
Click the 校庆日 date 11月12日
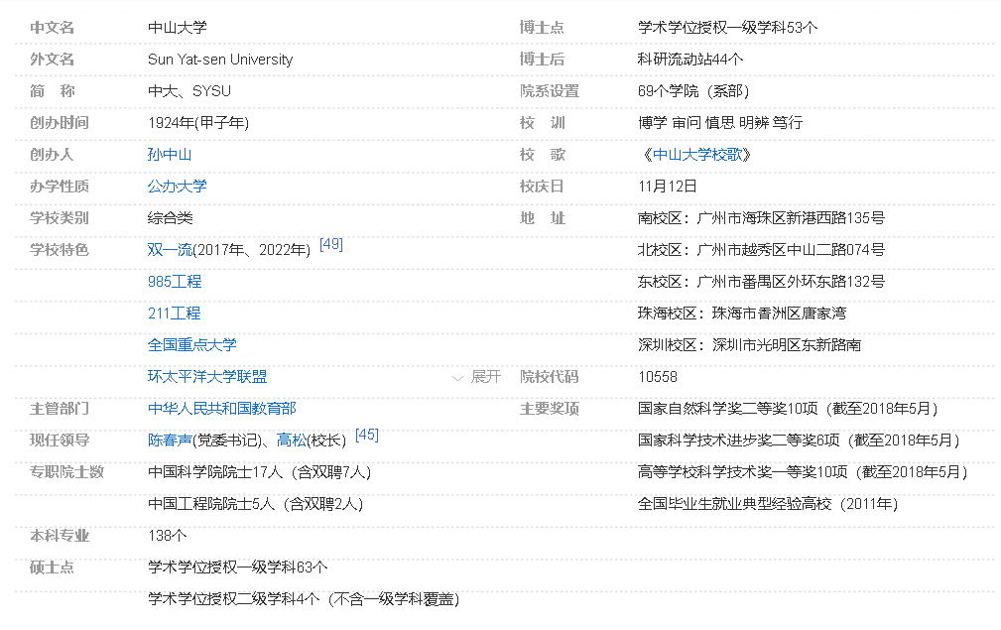pyautogui.click(x=663, y=187)
